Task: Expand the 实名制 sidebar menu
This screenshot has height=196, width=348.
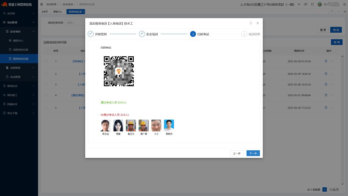Action: click(x=19, y=13)
